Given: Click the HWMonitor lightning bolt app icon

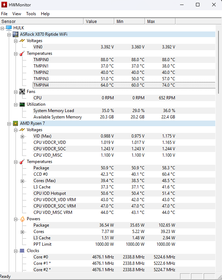Looking at the screenshot, I should pyautogui.click(x=5, y=5).
